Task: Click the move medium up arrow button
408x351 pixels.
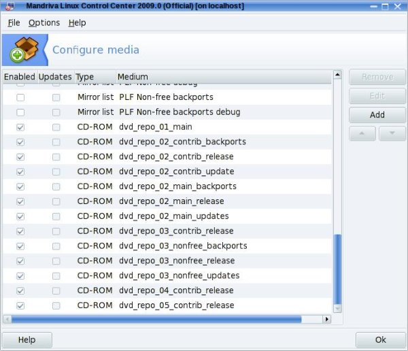Action: coord(362,133)
